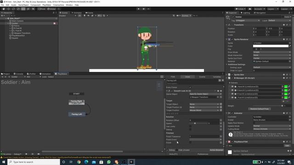294x165 pixels.
Task: Select the Scale tool in toolbar
Action: pos(18,9)
